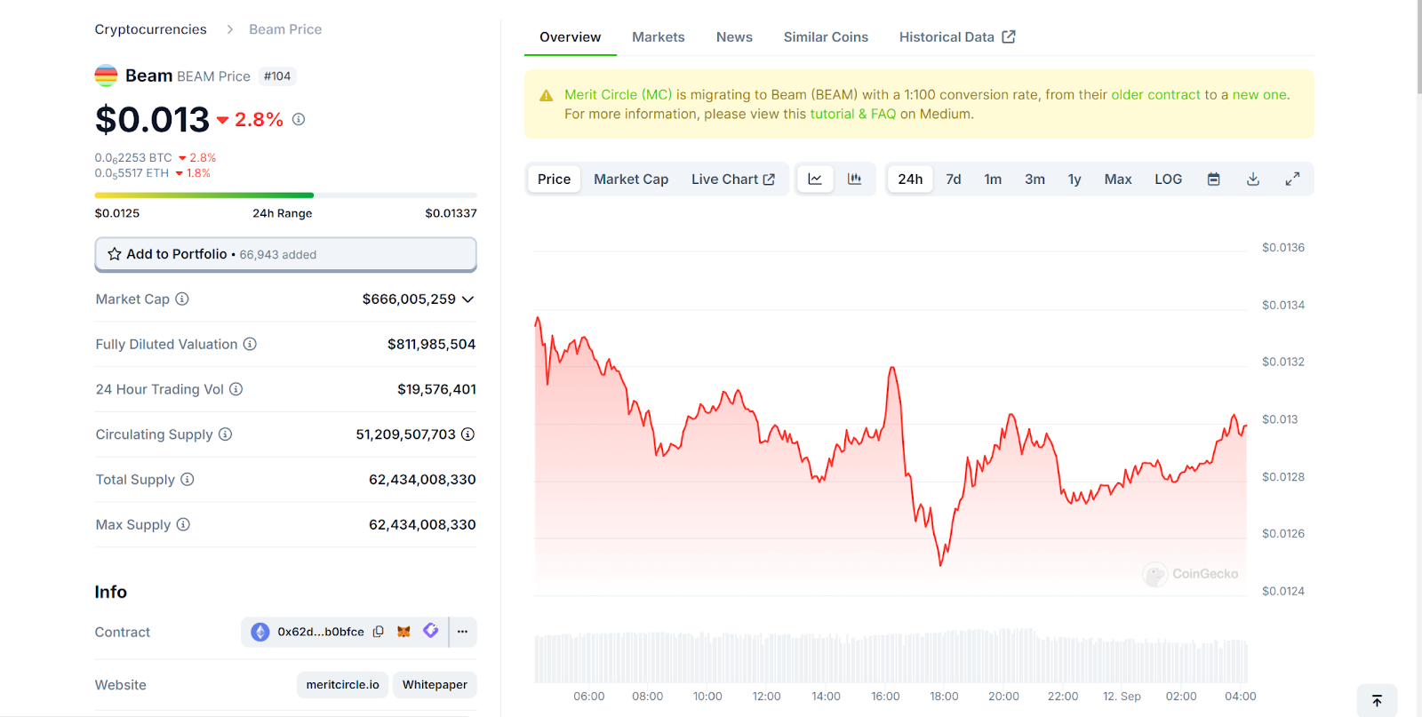Click the Max Supply info icon

pos(183,524)
